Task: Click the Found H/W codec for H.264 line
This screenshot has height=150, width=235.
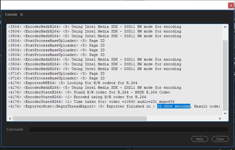Action: [x=89, y=92]
